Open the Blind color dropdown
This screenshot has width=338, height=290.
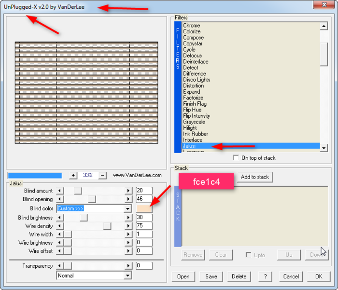point(127,208)
